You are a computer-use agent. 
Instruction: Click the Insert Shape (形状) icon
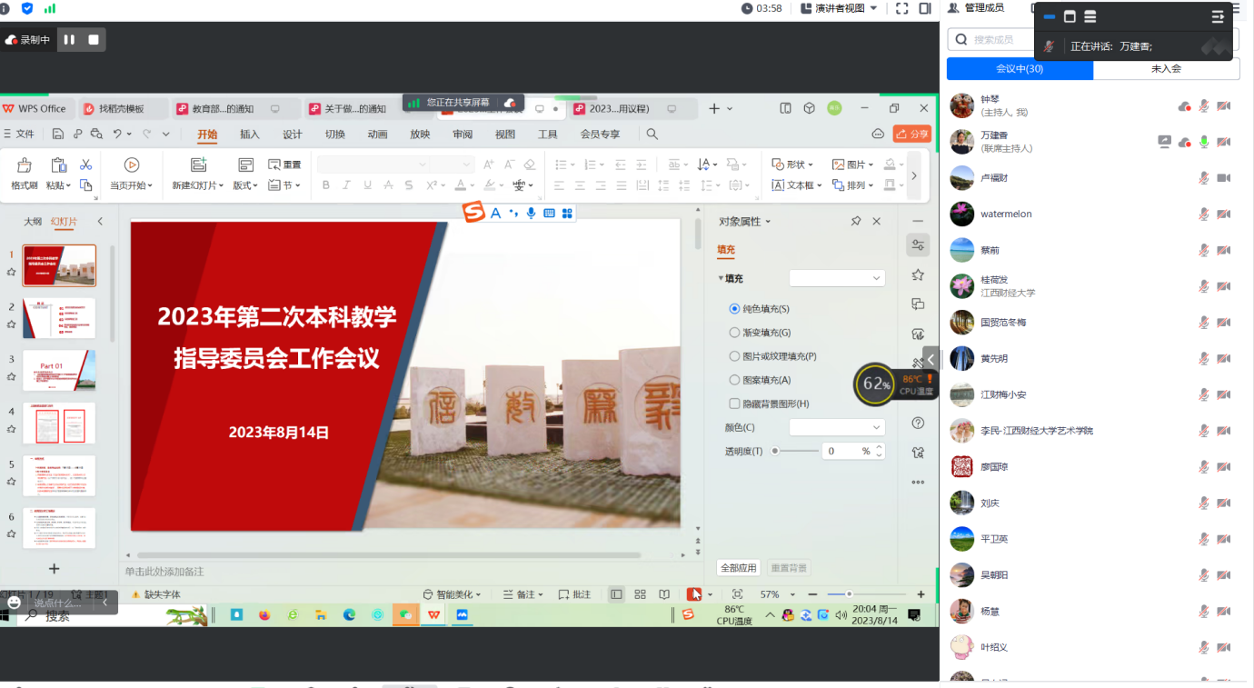point(778,165)
